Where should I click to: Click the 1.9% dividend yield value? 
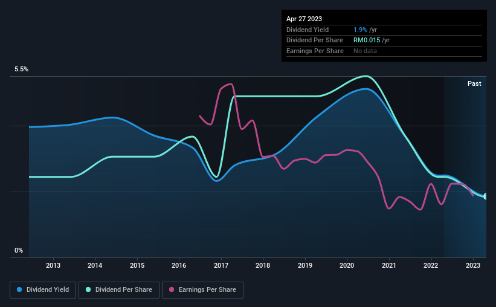(360, 30)
